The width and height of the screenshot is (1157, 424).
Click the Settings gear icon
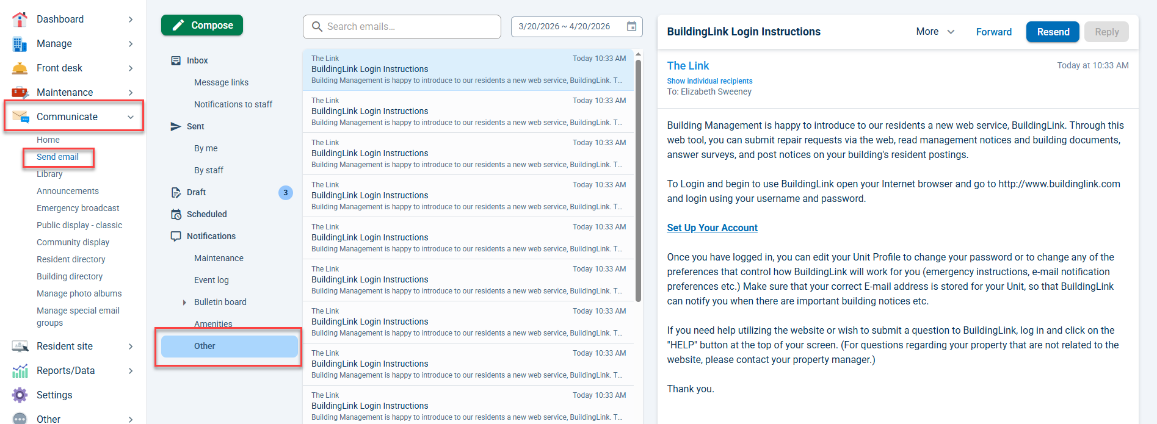click(x=20, y=395)
